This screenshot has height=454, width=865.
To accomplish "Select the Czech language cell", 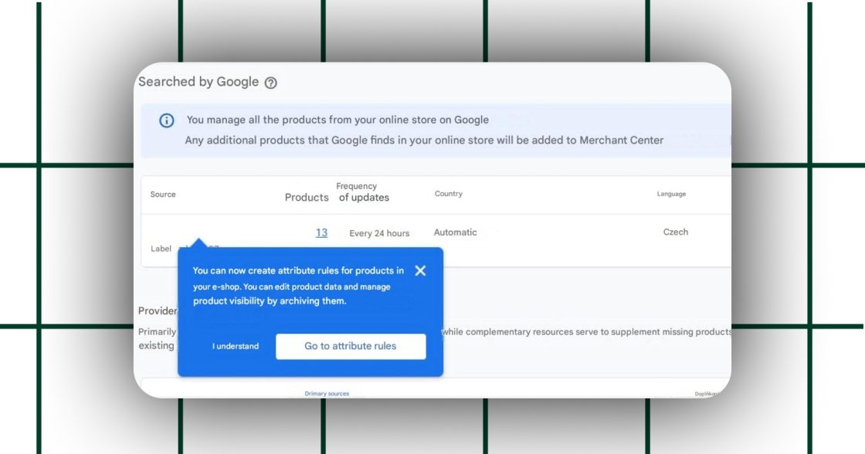I will pos(676,232).
